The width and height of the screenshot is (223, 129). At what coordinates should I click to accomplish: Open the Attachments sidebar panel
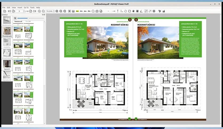7,54
